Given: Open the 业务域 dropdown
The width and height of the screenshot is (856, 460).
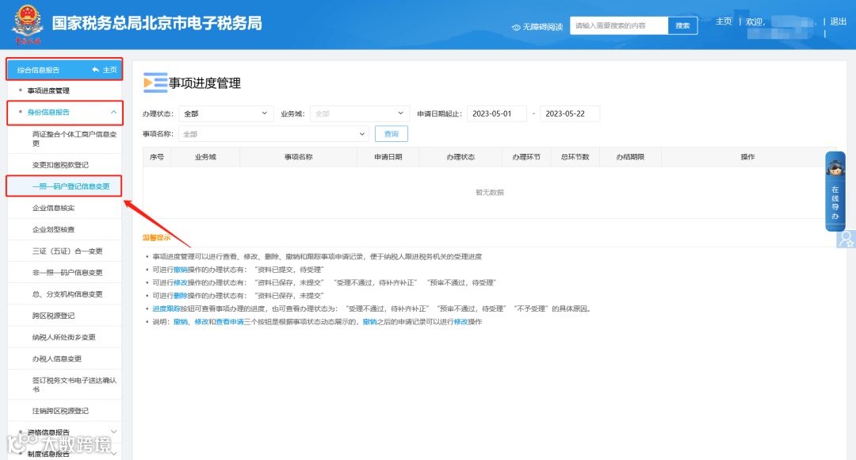Looking at the screenshot, I should pos(359,113).
